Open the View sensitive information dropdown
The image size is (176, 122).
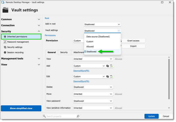(x=93, y=108)
